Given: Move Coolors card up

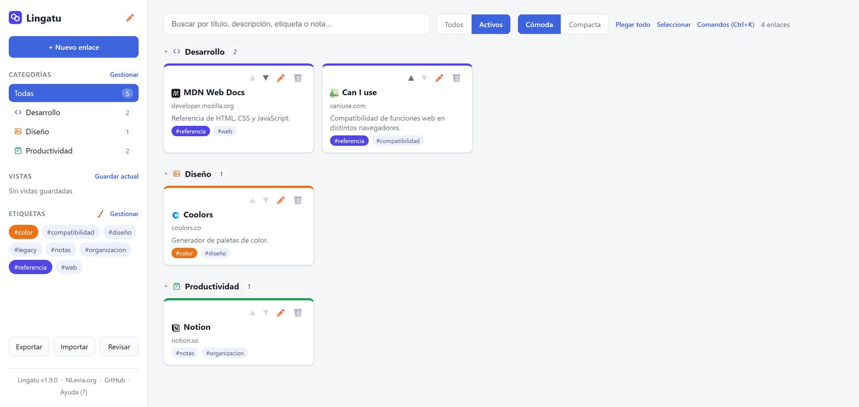Looking at the screenshot, I should [253, 200].
